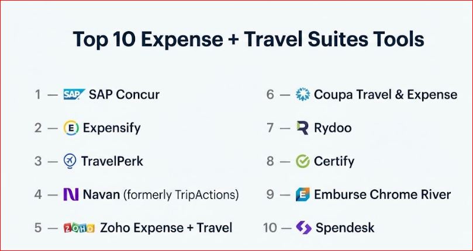Click the Navan (formerly TripActions) text

click(161, 194)
